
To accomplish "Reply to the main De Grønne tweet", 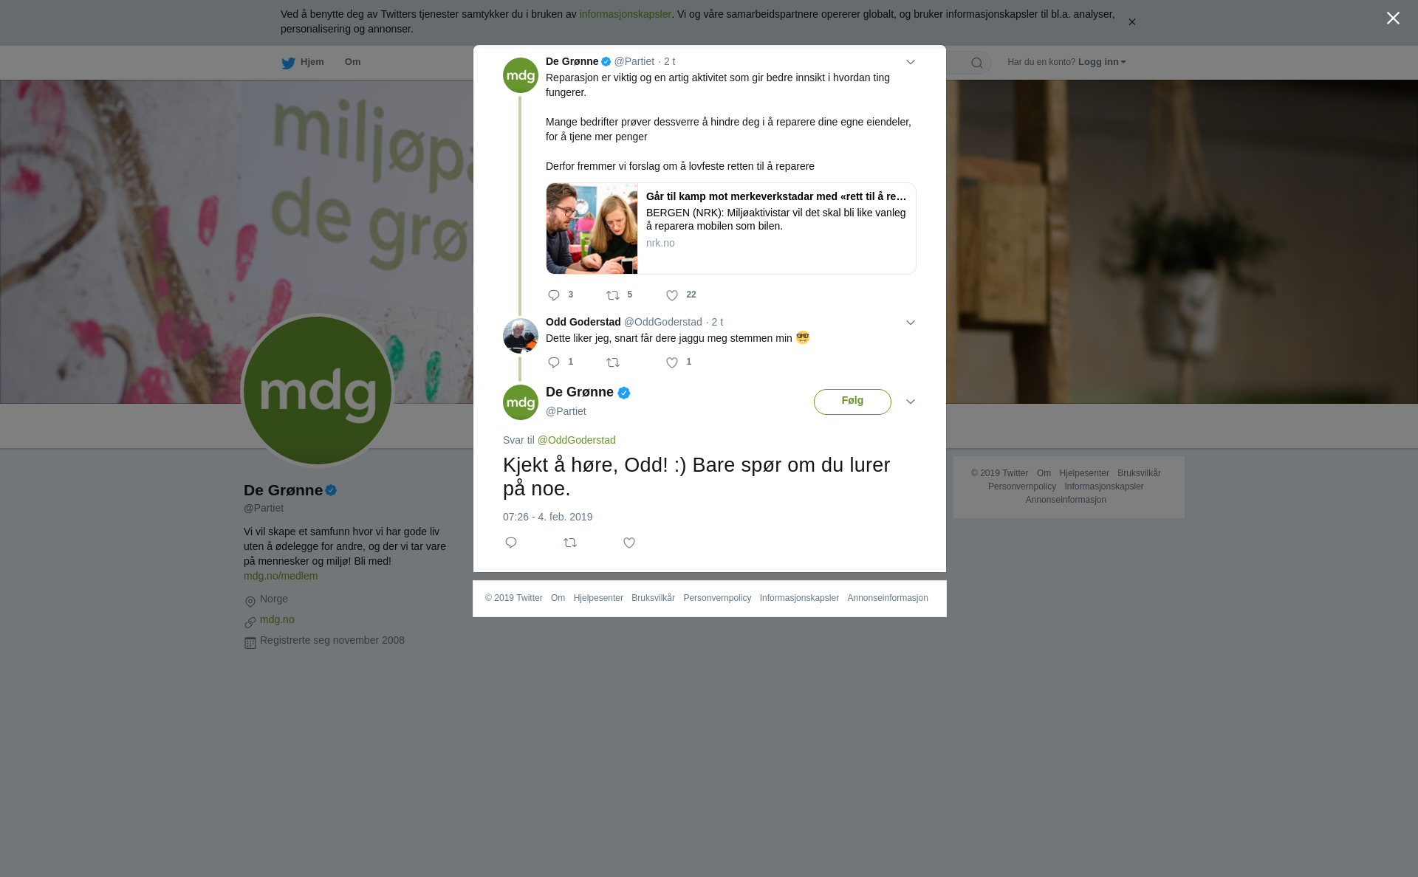I will click(511, 543).
